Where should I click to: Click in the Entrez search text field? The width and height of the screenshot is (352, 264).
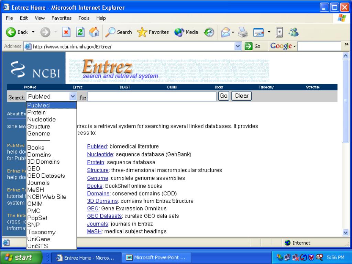(x=152, y=96)
